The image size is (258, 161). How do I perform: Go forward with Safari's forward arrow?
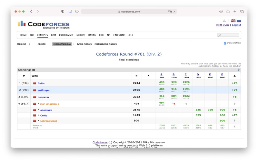tap(38, 11)
